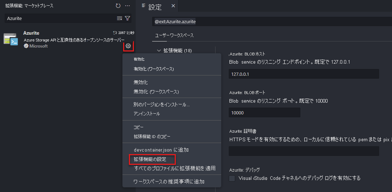
Task: Switch to the ワークスペース settings tab
Action: click(182, 35)
